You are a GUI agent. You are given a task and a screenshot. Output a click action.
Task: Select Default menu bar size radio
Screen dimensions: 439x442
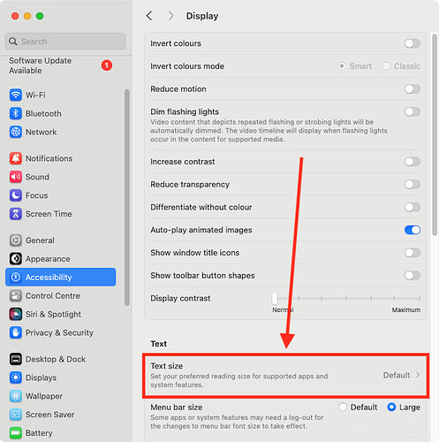pyautogui.click(x=343, y=408)
